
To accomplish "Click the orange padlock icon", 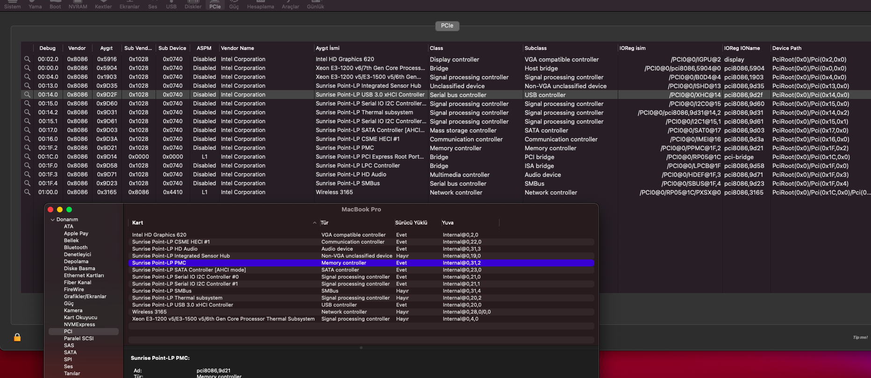I will (17, 337).
